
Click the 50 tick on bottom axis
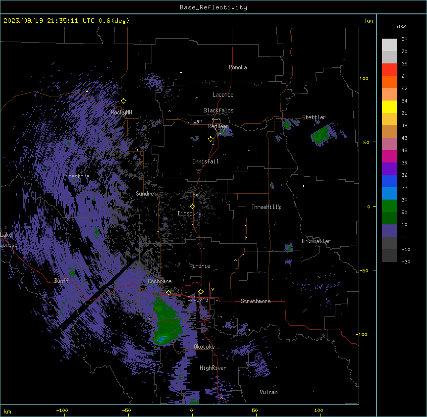255,410
